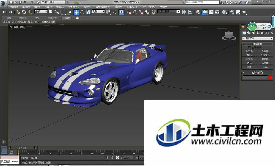Enable the 自动栅格 checkbox
The image size is (275, 166).
[x=249, y=47]
